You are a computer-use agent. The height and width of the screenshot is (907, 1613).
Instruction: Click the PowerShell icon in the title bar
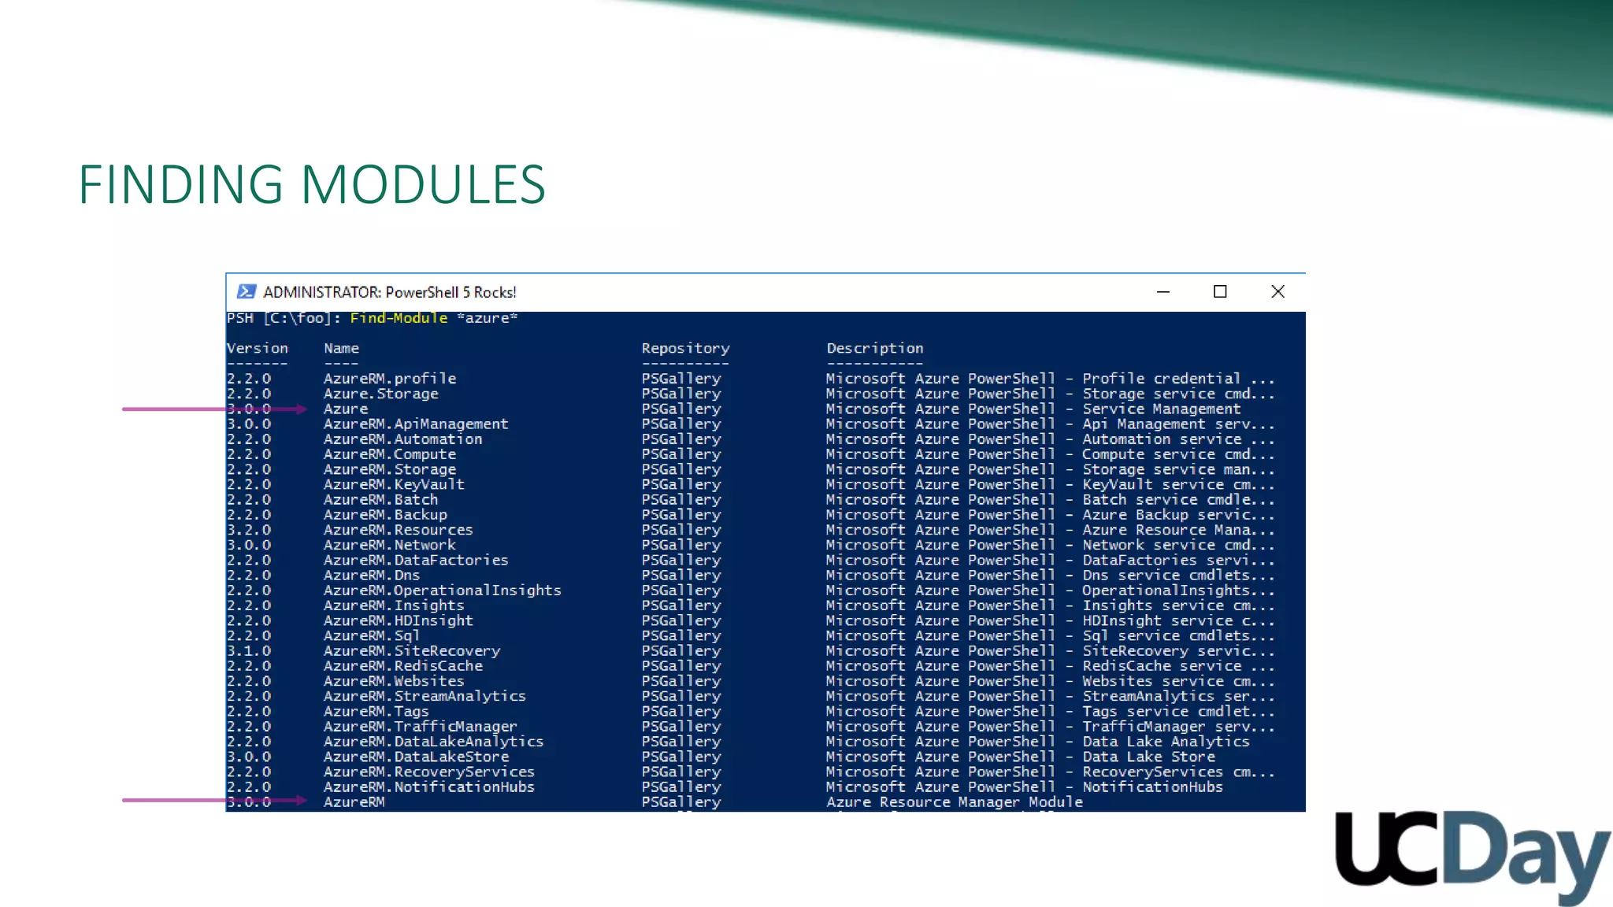[247, 291]
